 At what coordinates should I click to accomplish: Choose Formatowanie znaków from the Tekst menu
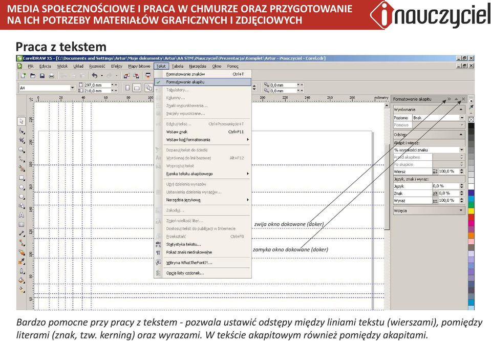pyautogui.click(x=203, y=74)
